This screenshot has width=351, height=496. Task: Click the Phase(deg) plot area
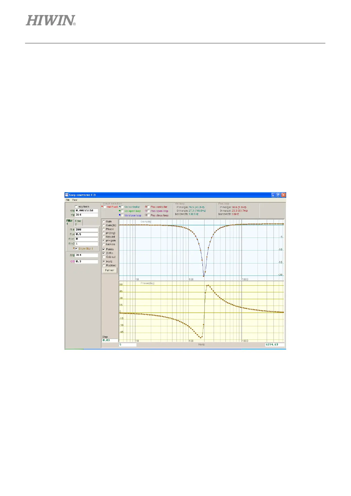201,311
